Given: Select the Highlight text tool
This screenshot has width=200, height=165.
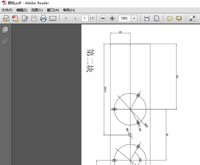Looking at the screenshot, I should 179,19.
